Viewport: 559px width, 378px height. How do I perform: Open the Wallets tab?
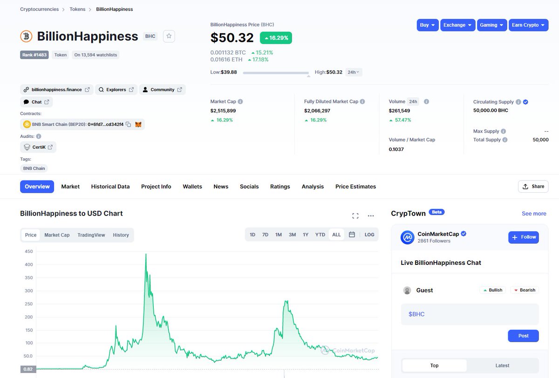[x=192, y=187]
